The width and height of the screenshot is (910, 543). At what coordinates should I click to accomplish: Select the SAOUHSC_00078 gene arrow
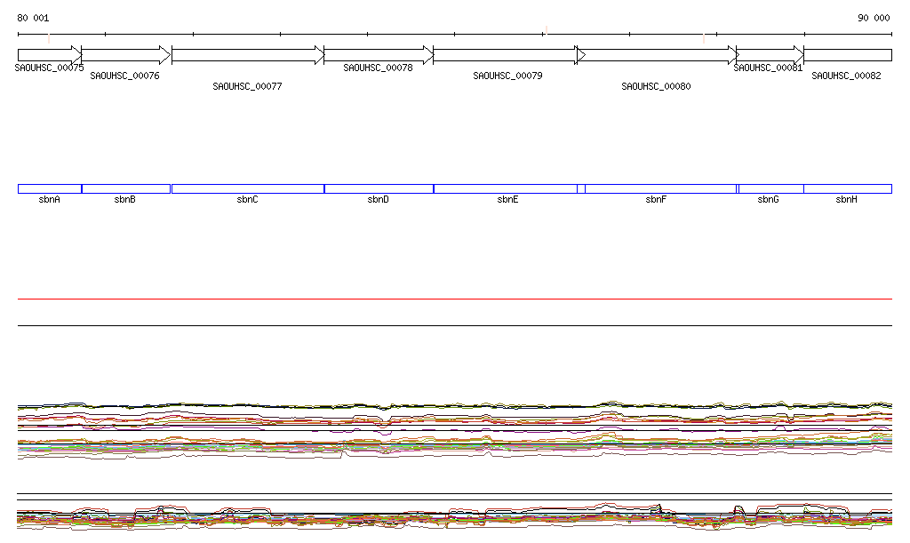click(x=379, y=55)
